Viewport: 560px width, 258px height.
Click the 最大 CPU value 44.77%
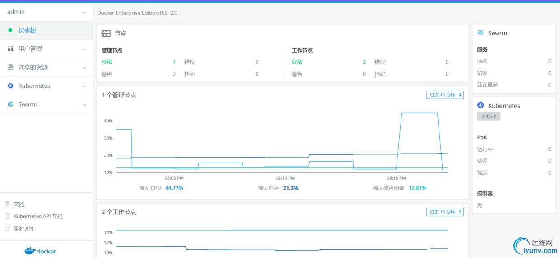point(174,188)
